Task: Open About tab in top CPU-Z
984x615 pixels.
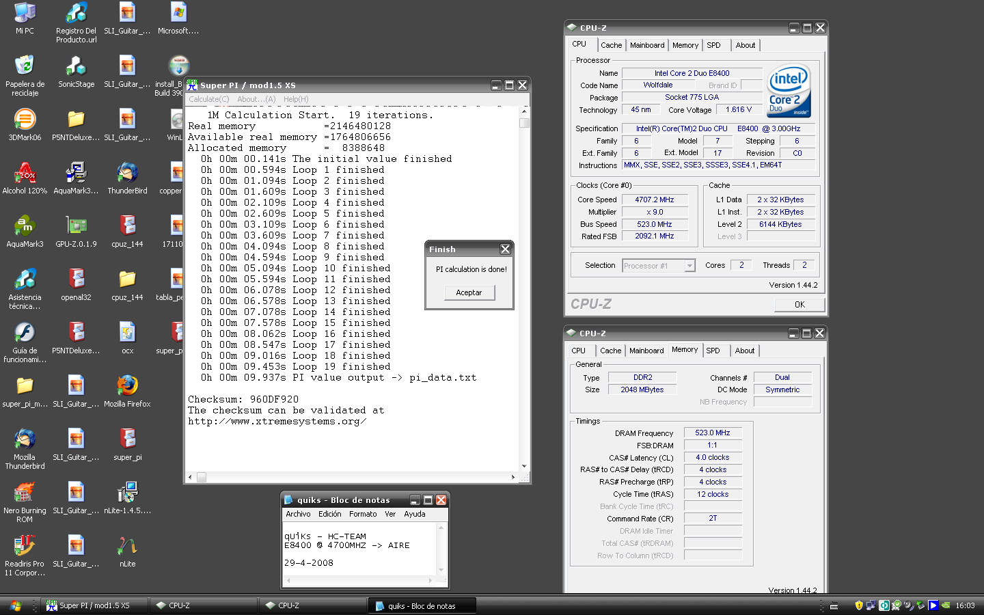Action: point(746,45)
